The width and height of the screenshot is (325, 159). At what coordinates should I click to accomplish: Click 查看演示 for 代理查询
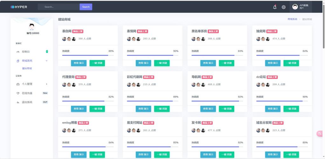79,109
